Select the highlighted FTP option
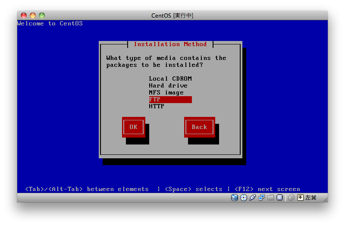 point(170,100)
